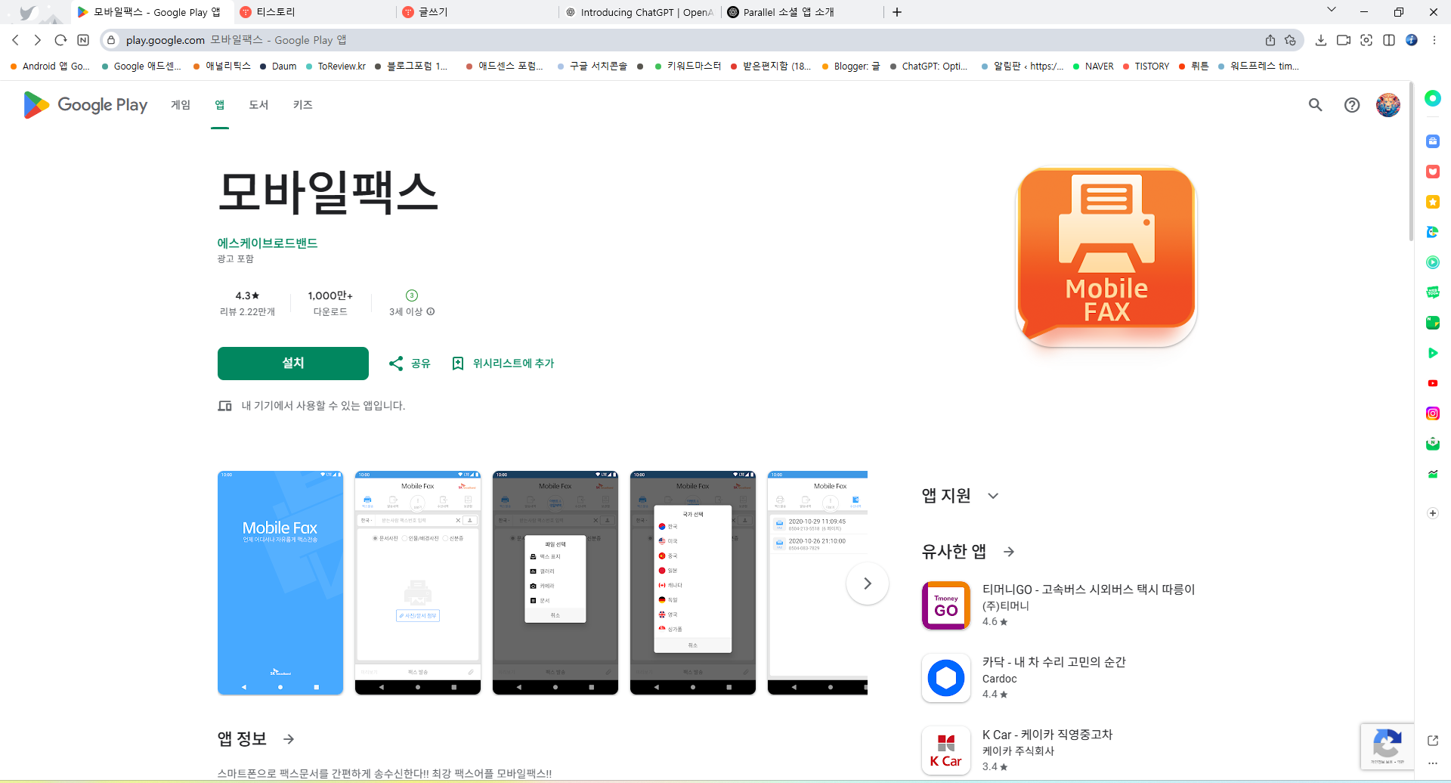Open YouTube from the right sidebar
The width and height of the screenshot is (1451, 783).
click(x=1432, y=383)
